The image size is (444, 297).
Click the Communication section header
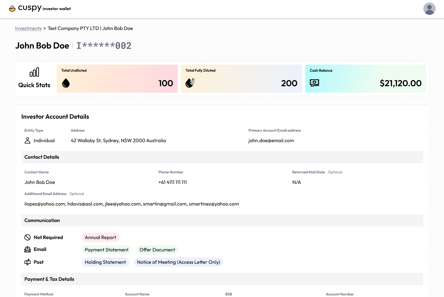[x=222, y=220]
